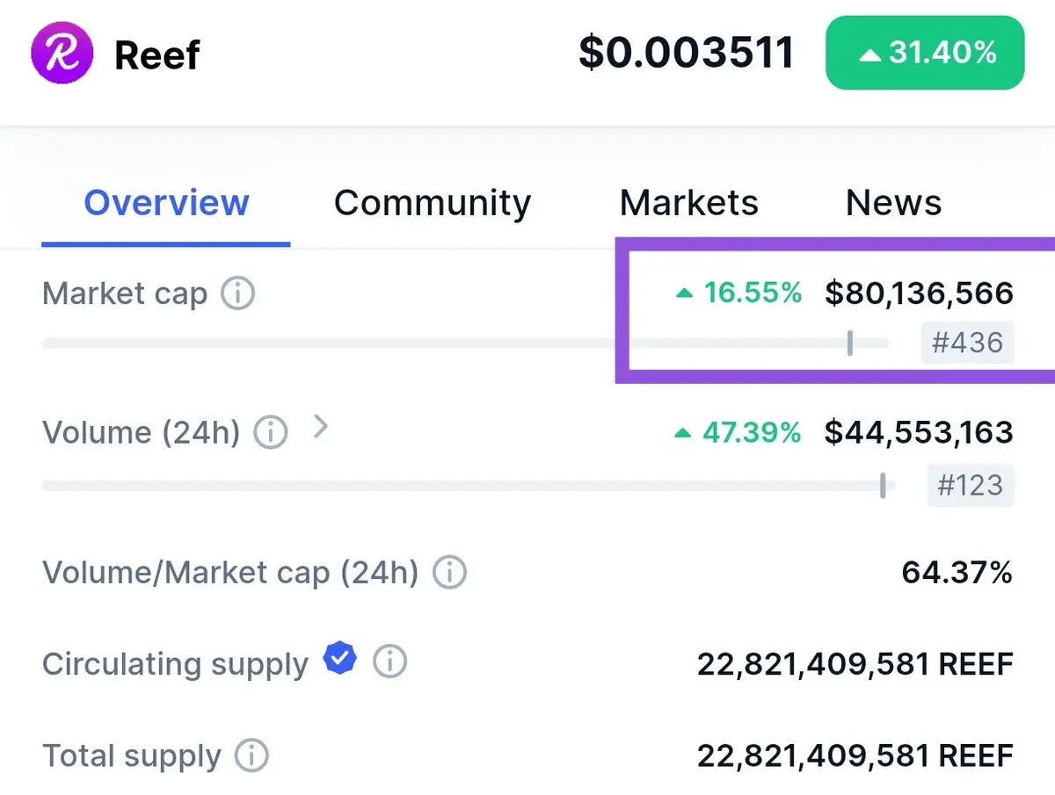1055x795 pixels.
Task: Select the 64.37% ratio value
Action: pos(957,573)
